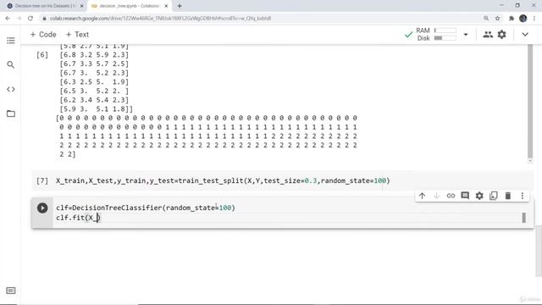542x305 pixels.
Task: Click the output row '[6.7 3.3 5.7 2.5]'
Action: [x=94, y=64]
